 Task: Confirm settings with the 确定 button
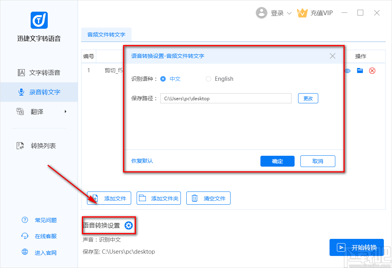point(277,161)
